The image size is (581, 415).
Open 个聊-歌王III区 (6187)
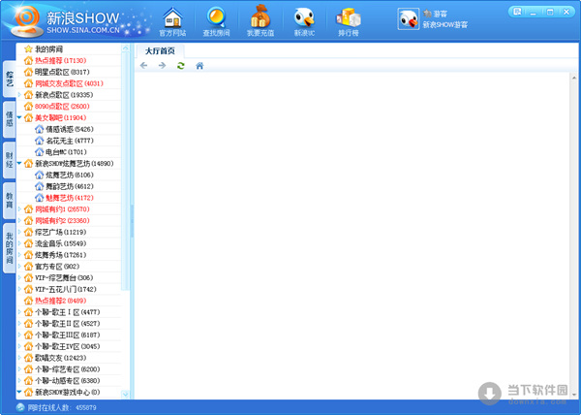click(x=69, y=335)
